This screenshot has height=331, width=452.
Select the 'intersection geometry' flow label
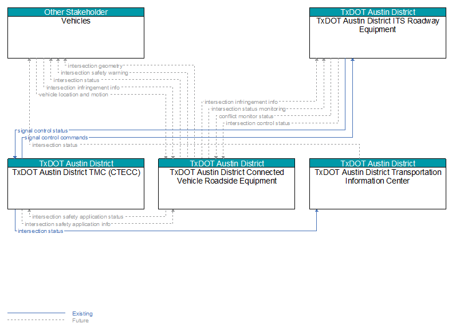(95, 66)
